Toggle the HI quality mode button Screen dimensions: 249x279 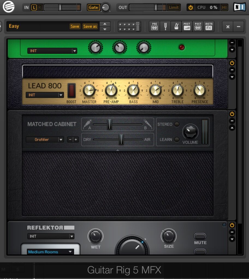224,7
